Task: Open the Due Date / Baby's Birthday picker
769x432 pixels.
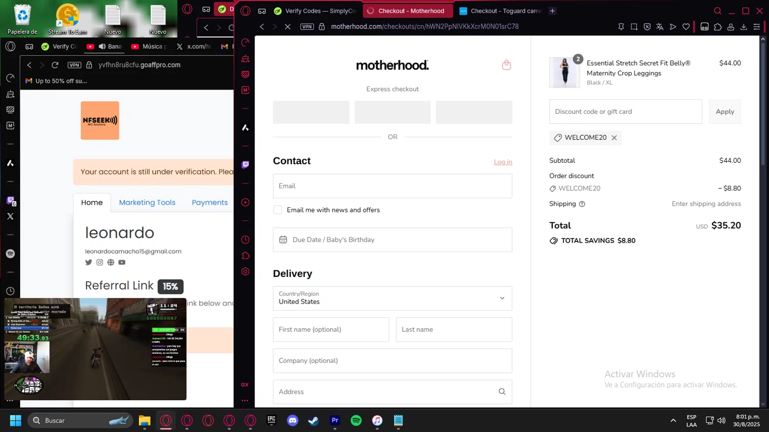Action: pos(392,240)
